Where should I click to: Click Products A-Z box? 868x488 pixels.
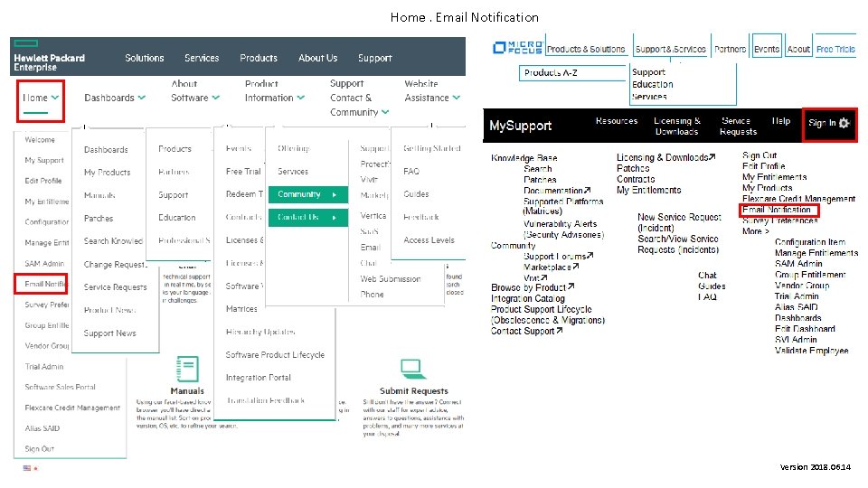coord(572,72)
